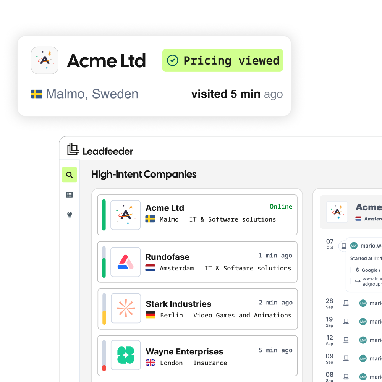Open the lightbulb insights sidebar icon
Screen dimensions: 382x382
pyautogui.click(x=70, y=215)
